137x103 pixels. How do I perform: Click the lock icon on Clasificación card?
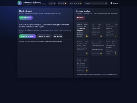[101, 36]
